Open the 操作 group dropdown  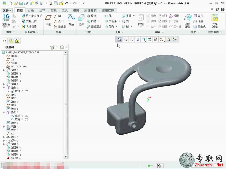(x=10, y=32)
